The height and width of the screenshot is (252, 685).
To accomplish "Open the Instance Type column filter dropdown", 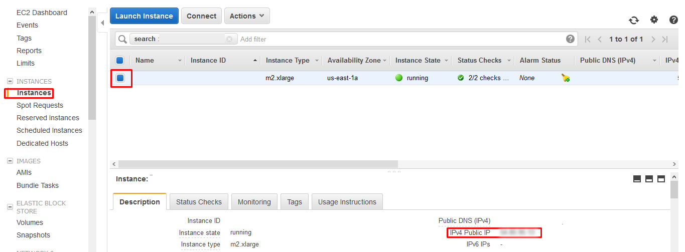I will click(x=317, y=61).
